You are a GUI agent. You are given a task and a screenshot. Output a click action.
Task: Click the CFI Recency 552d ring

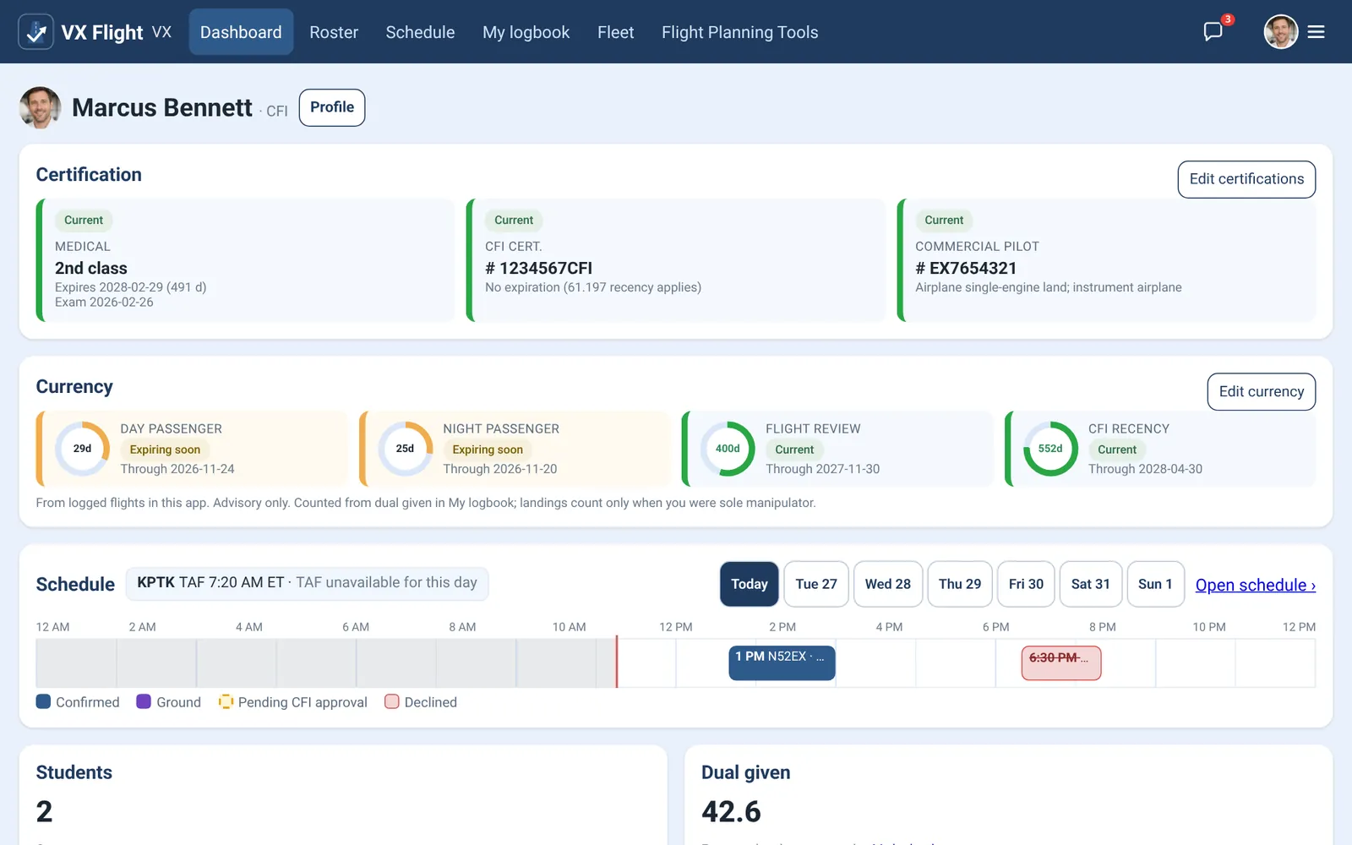coord(1050,449)
